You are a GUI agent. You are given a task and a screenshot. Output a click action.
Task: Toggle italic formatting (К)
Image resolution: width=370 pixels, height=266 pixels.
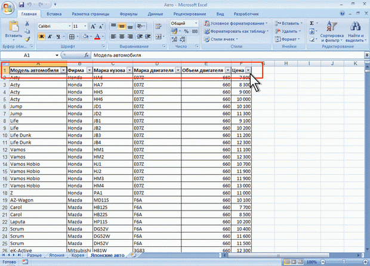(50, 36)
